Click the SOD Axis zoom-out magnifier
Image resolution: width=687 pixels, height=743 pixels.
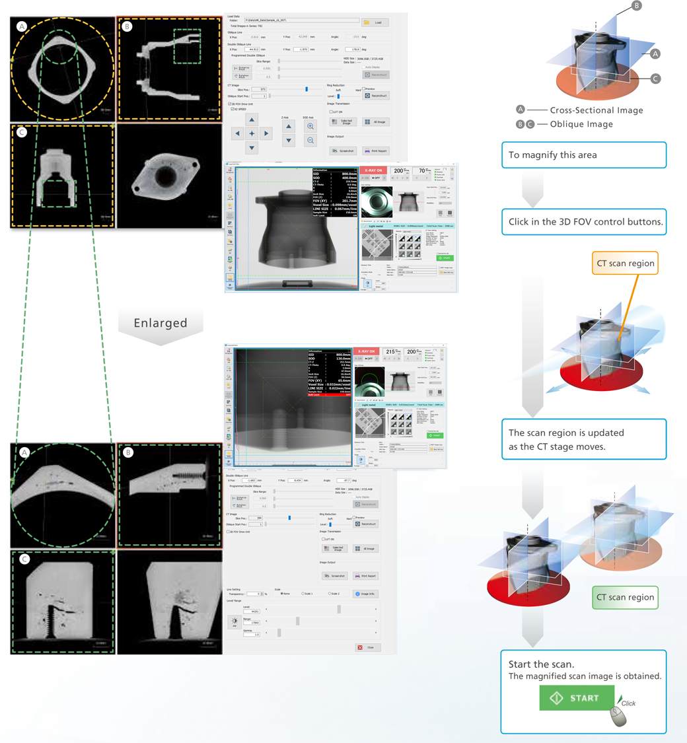pyautogui.click(x=310, y=140)
